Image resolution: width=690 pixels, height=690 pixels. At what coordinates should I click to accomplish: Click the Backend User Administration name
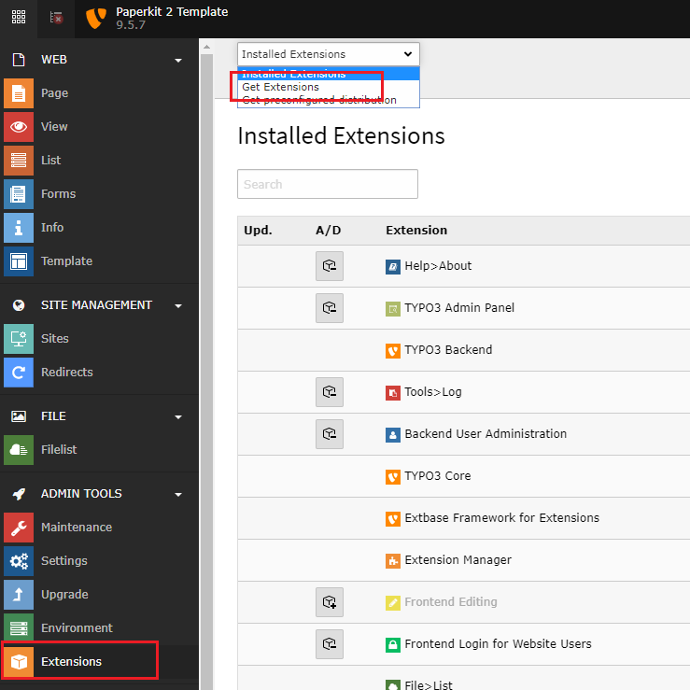click(x=486, y=433)
